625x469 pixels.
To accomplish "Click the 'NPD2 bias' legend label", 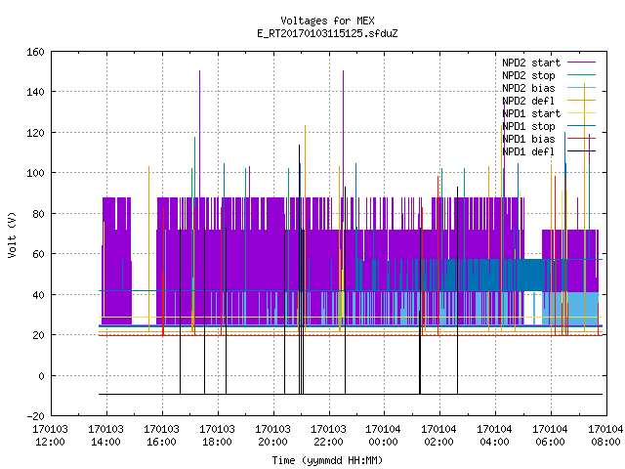I will (528, 88).
